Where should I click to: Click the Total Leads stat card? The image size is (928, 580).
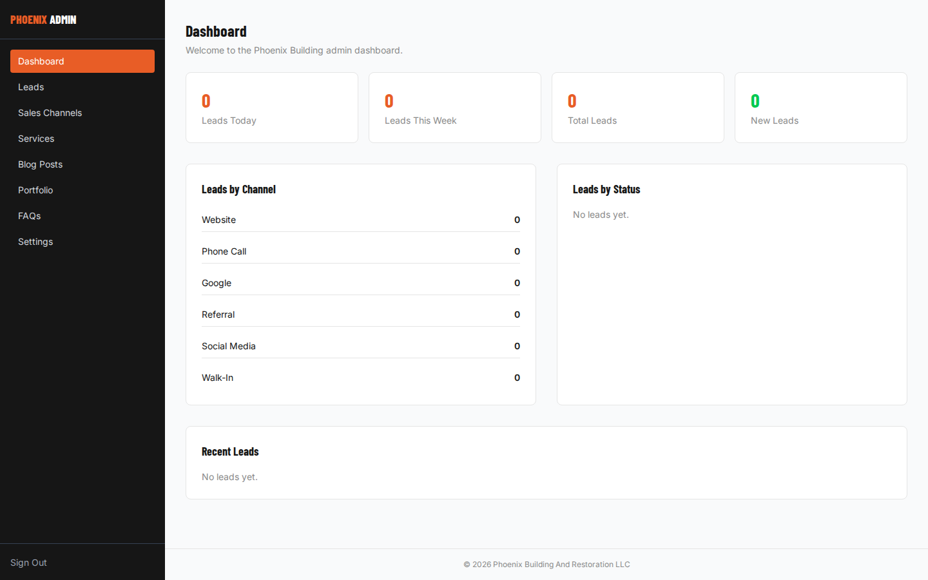pyautogui.click(x=638, y=108)
